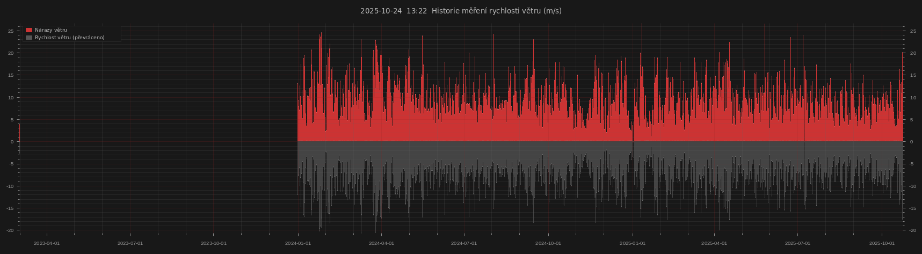The height and width of the screenshot is (254, 922).
Task: Click the gray Rychlost větru legend swatch
Action: click(29, 38)
